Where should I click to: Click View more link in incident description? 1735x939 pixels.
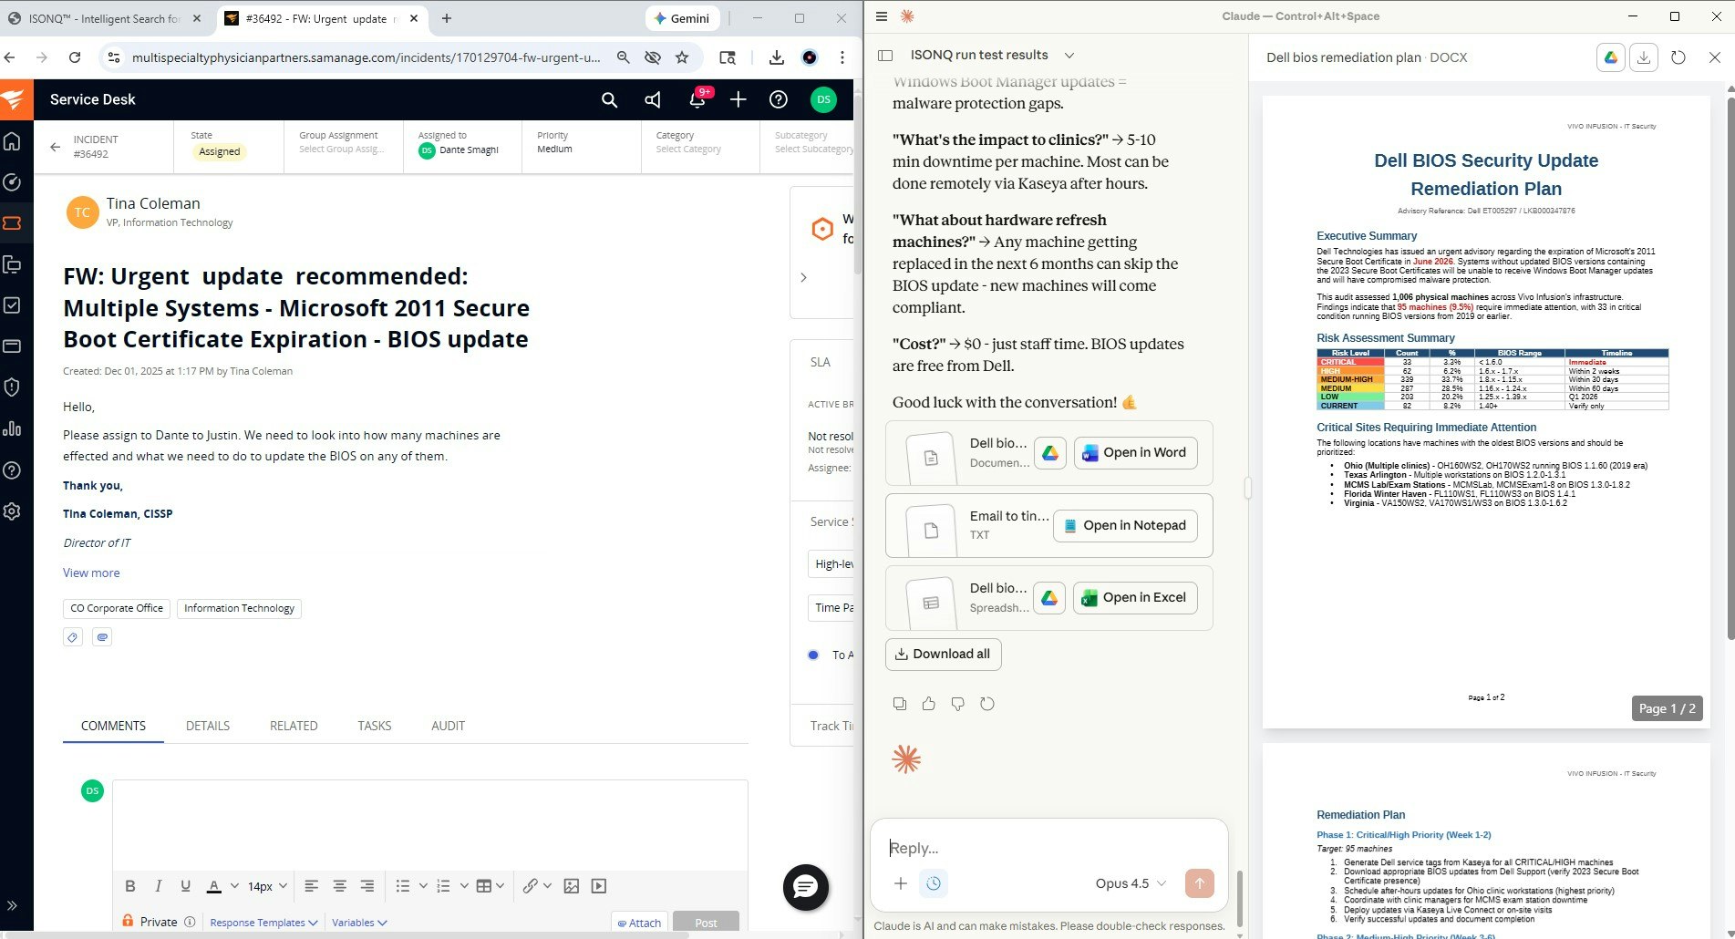pos(91,573)
